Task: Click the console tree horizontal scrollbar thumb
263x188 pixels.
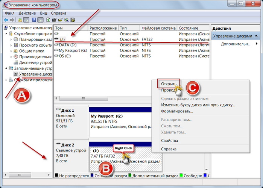Action: pyautogui.click(x=20, y=175)
